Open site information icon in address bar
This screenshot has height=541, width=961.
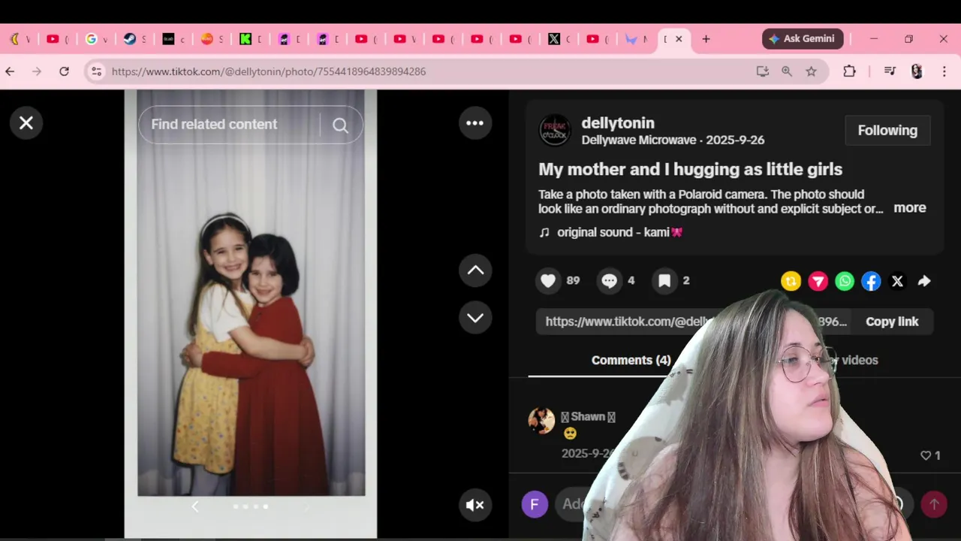point(96,71)
